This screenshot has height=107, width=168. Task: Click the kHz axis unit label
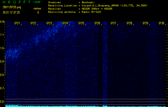pyautogui.click(x=2, y=22)
